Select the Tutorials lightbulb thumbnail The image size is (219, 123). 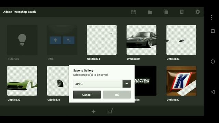tap(22, 40)
